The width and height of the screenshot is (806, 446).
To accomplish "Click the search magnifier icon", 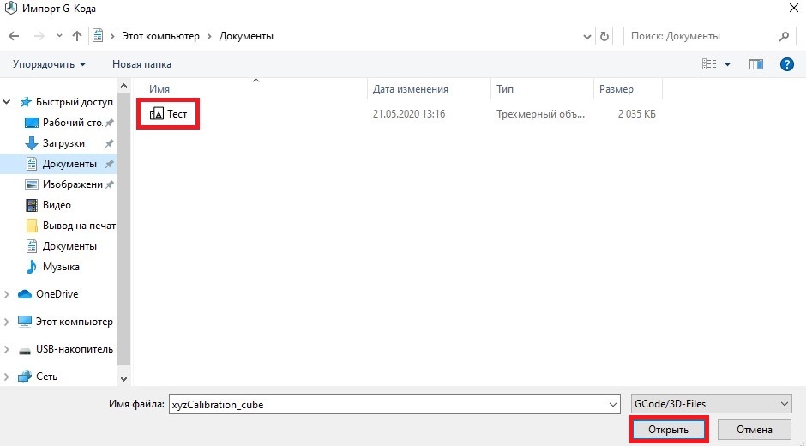I will point(784,36).
